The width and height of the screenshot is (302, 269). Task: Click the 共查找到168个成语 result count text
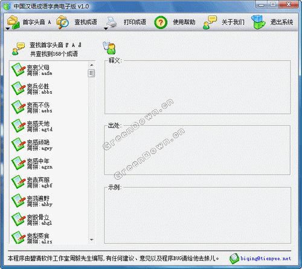[54, 54]
